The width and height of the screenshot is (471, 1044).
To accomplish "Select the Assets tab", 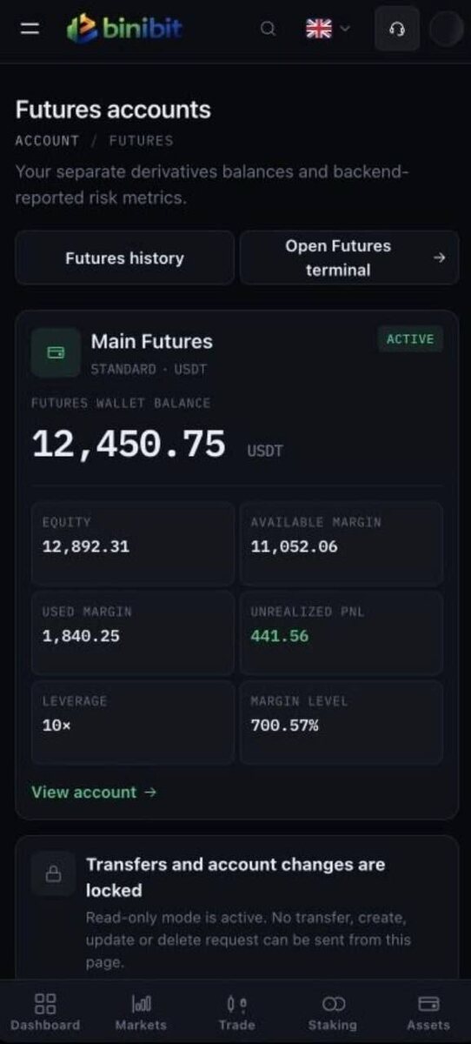I will [x=428, y=1014].
